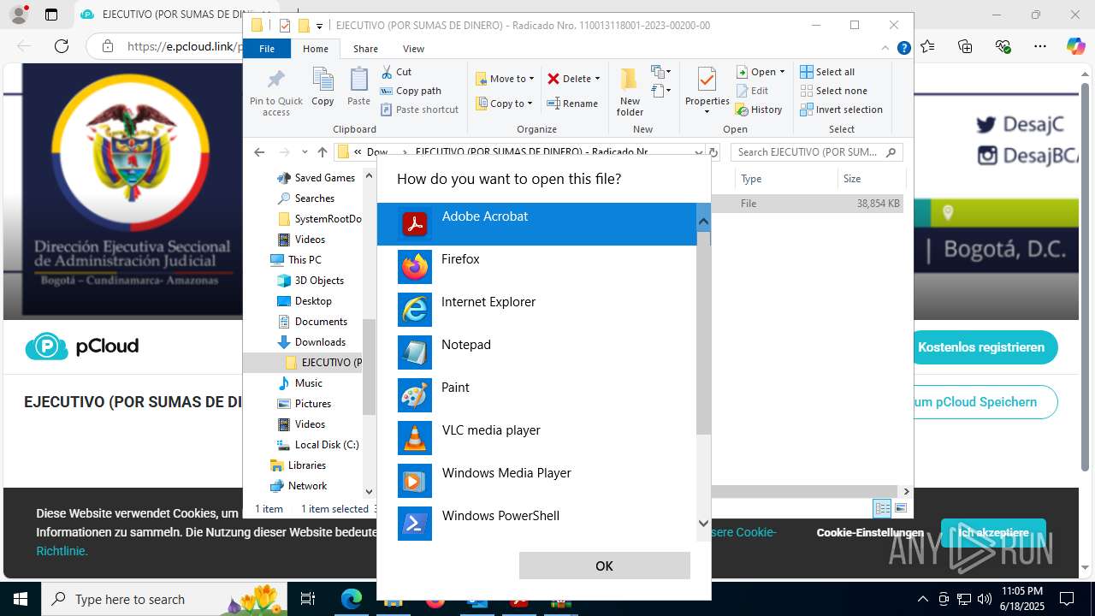Click Invert selection in ribbon
This screenshot has width=1095, height=616.
tap(841, 110)
